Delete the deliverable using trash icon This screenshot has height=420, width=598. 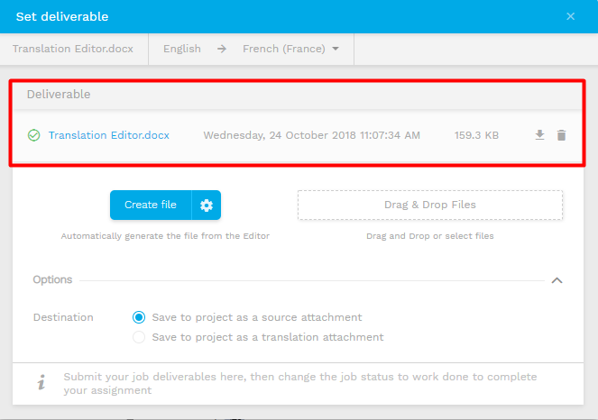(x=561, y=135)
